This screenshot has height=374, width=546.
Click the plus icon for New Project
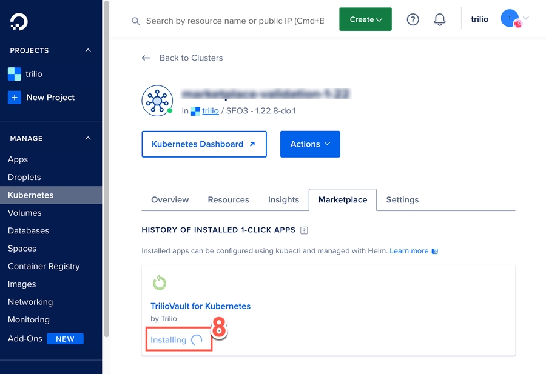tap(15, 97)
